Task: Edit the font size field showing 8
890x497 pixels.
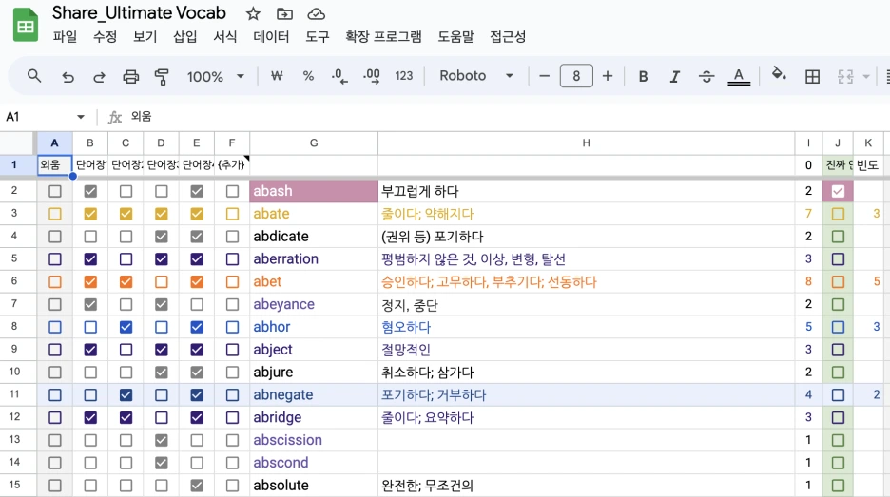Action: pos(576,75)
